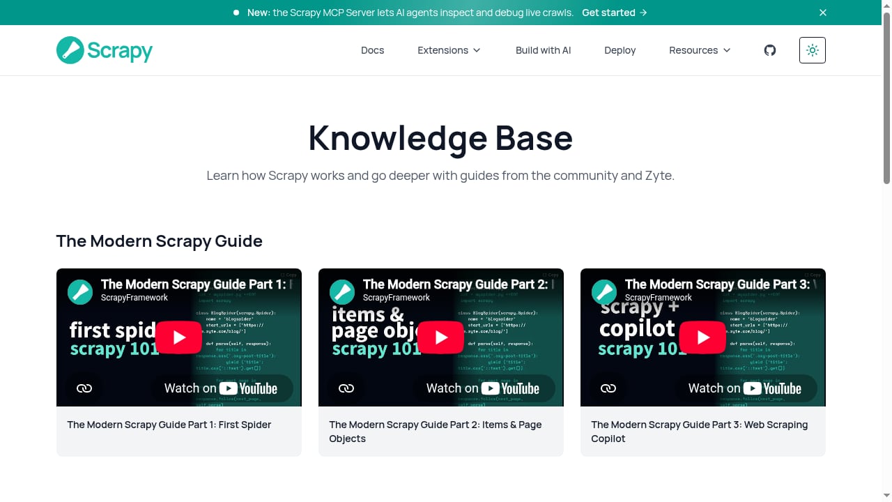Viewport: 892px width, 502px height.
Task: Click Watch on YouTube for Part 3
Action: [746, 388]
